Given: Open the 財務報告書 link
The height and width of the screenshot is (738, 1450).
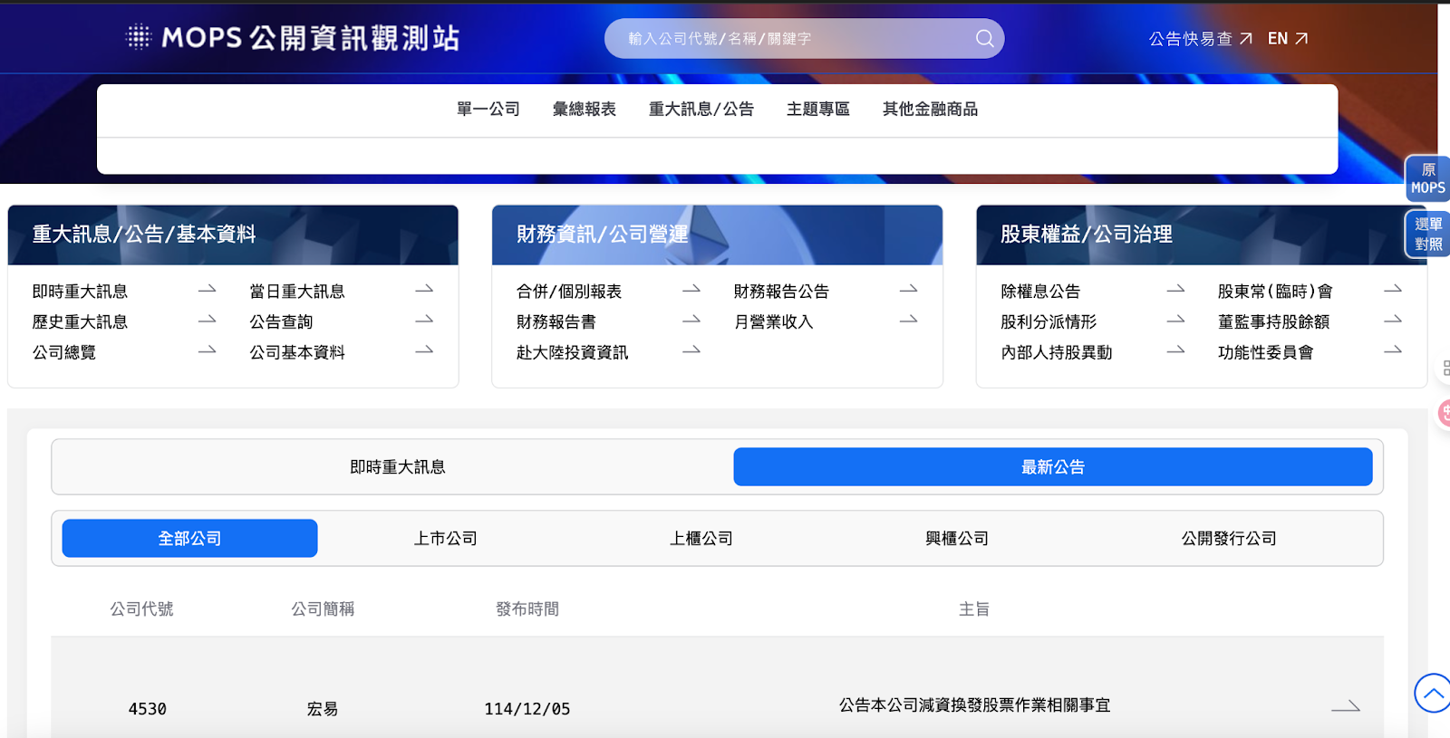Looking at the screenshot, I should click(556, 322).
